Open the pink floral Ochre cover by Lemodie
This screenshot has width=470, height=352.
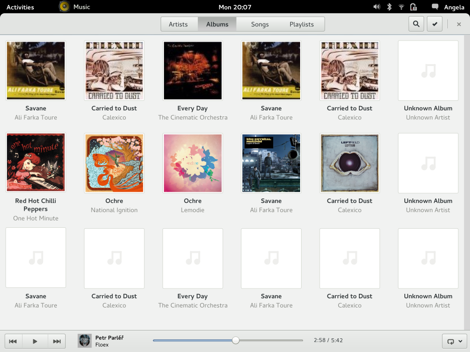193,163
